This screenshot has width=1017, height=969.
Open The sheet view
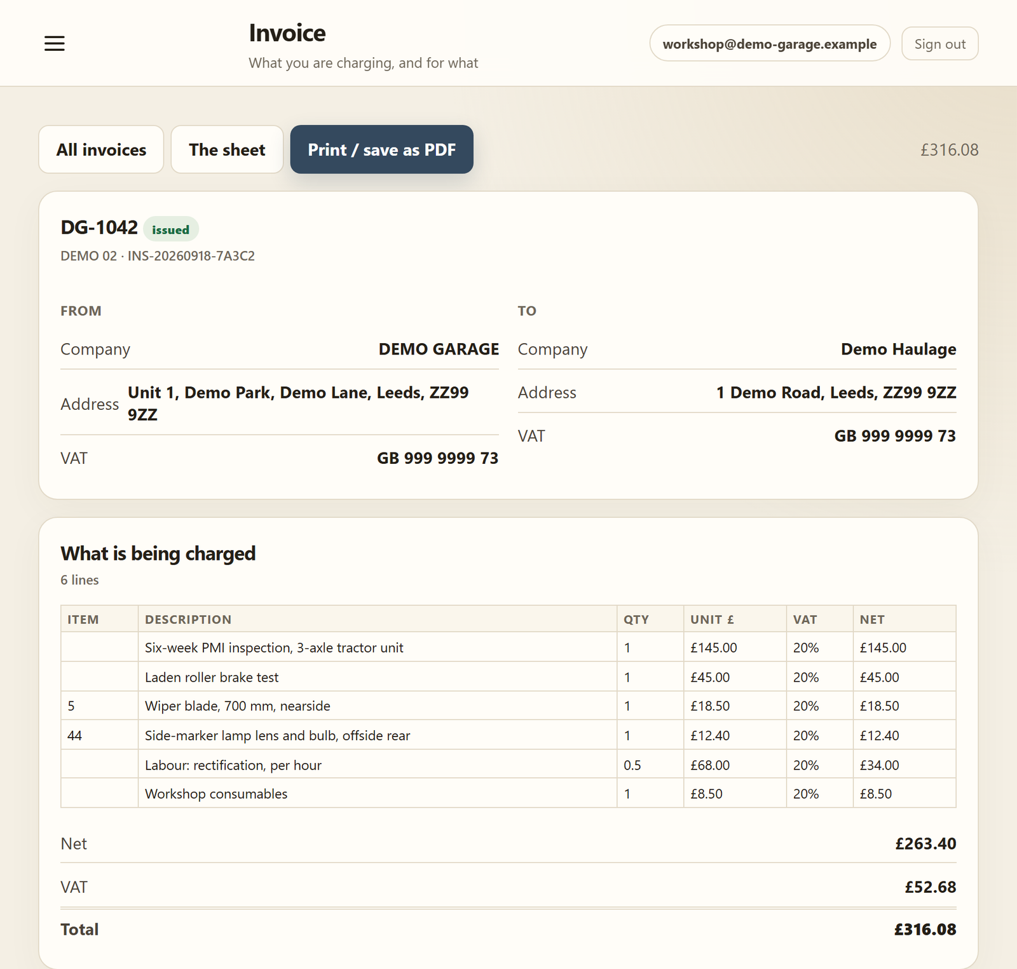(x=227, y=149)
